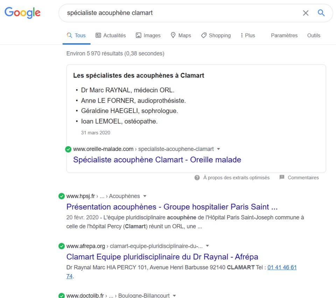Clear the search query with the X icon
Image resolution: width=336 pixels, height=298 pixels.
pyautogui.click(x=306, y=13)
